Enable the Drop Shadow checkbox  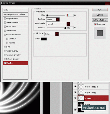click(x=5, y=19)
